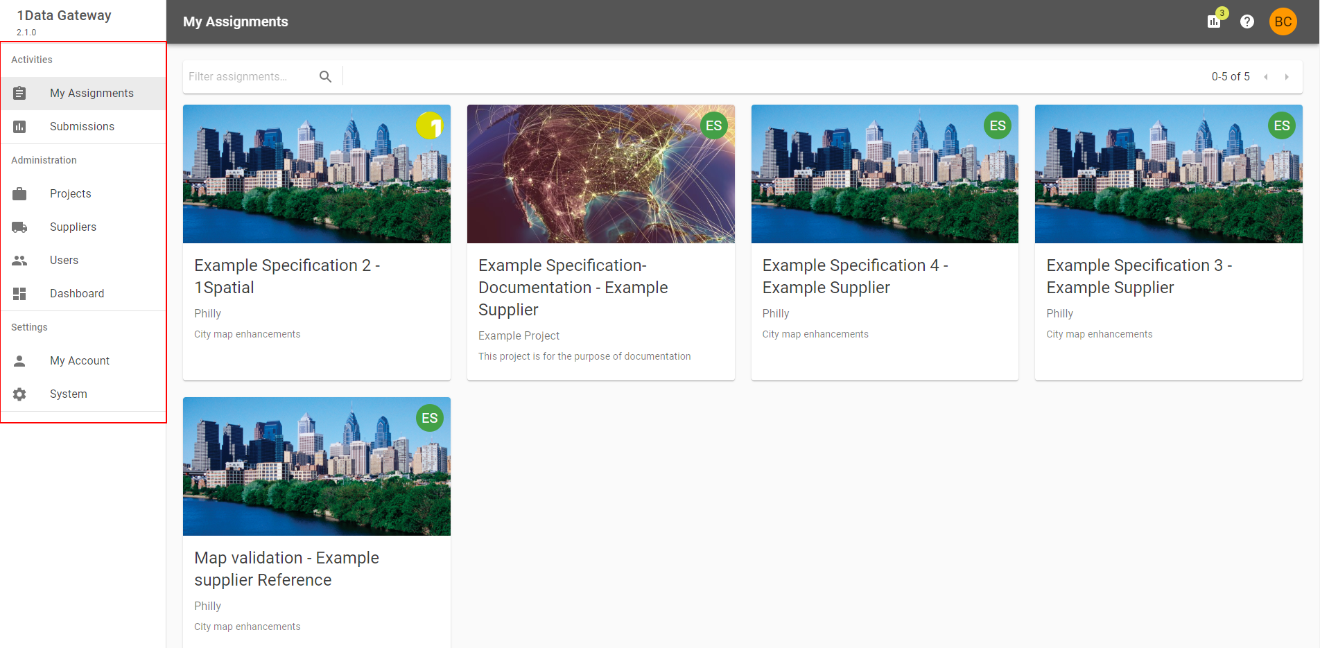Click 'Example Project' text on Documentation card
The width and height of the screenshot is (1320, 648).
click(x=519, y=335)
